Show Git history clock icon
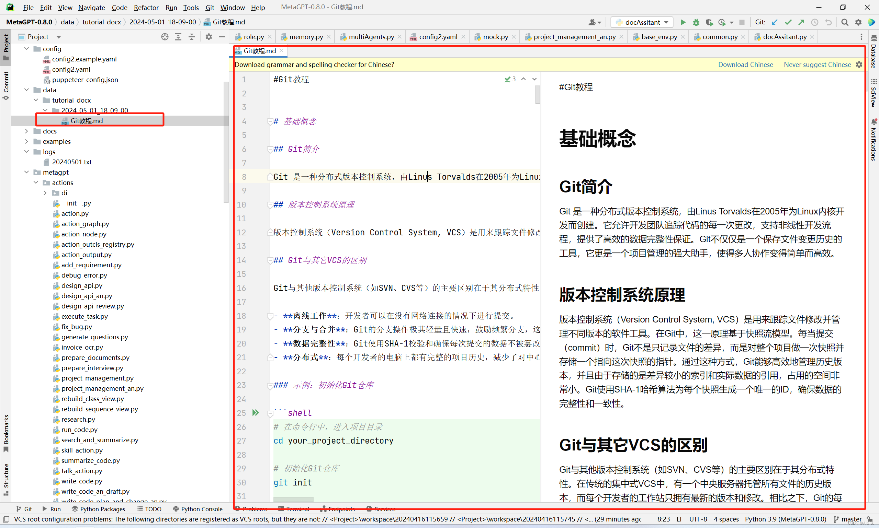The height and width of the screenshot is (528, 879). (815, 22)
